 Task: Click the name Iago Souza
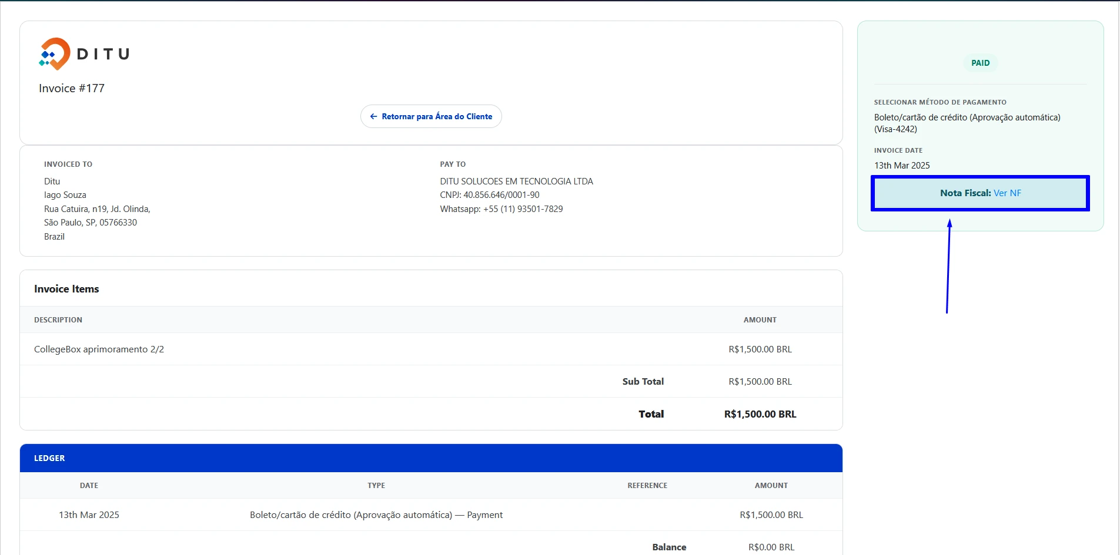[x=65, y=195]
